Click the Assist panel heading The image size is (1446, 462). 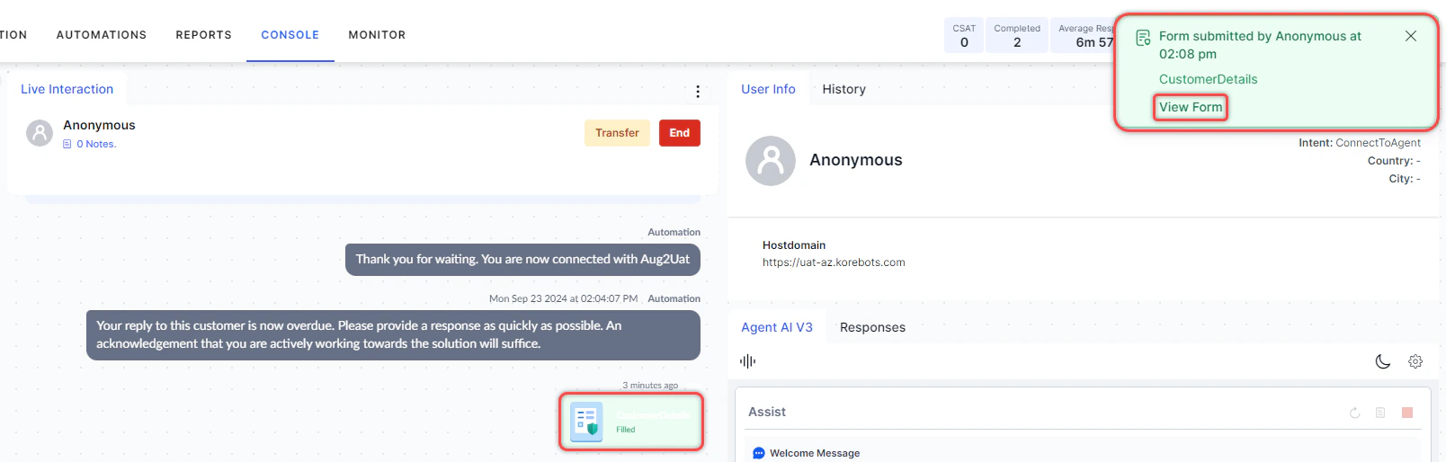[x=767, y=412]
